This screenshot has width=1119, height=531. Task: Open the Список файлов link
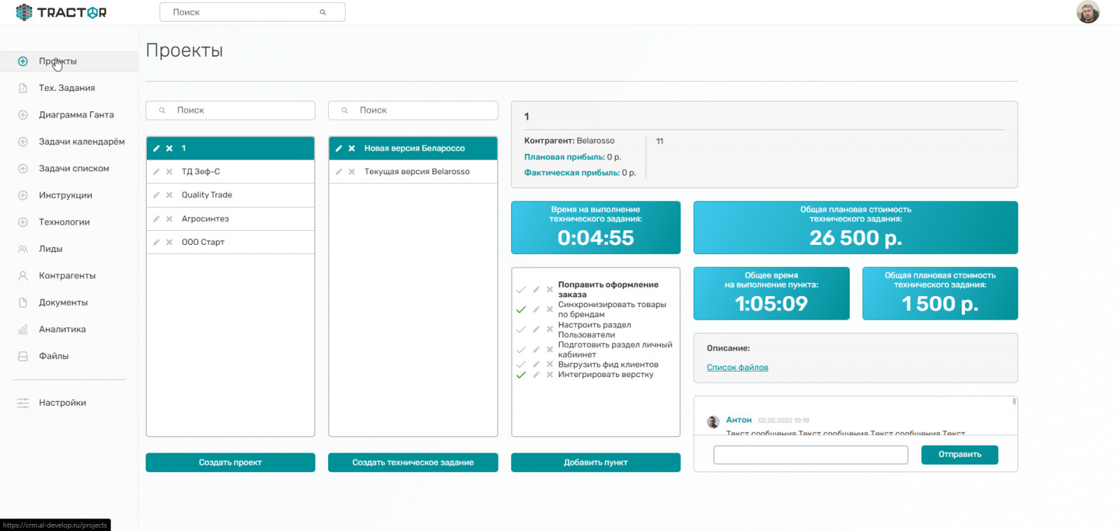[737, 367]
